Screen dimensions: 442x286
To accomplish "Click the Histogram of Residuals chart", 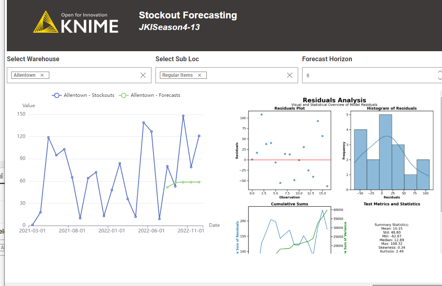I will [x=392, y=152].
